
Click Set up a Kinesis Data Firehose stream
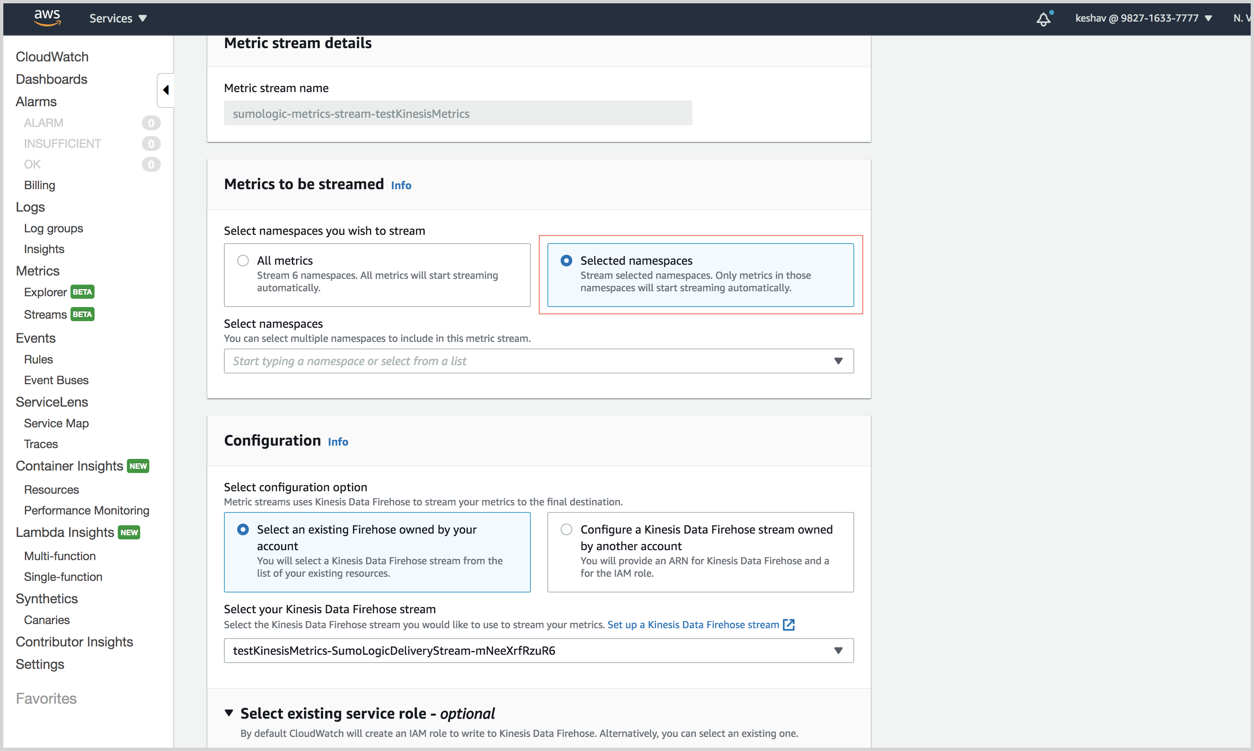[x=693, y=624]
